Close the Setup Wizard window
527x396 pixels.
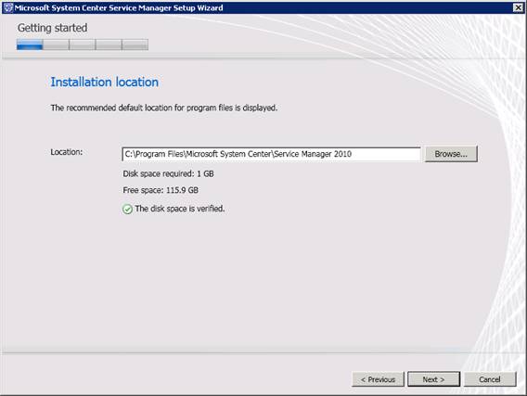click(518, 7)
